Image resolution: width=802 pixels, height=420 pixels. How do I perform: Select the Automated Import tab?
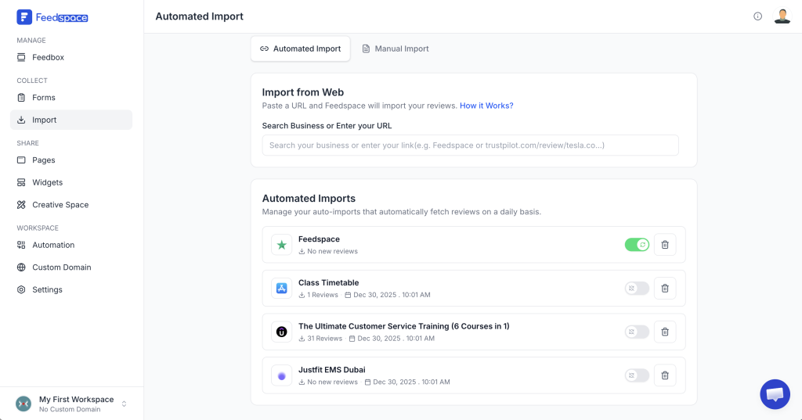(x=300, y=48)
